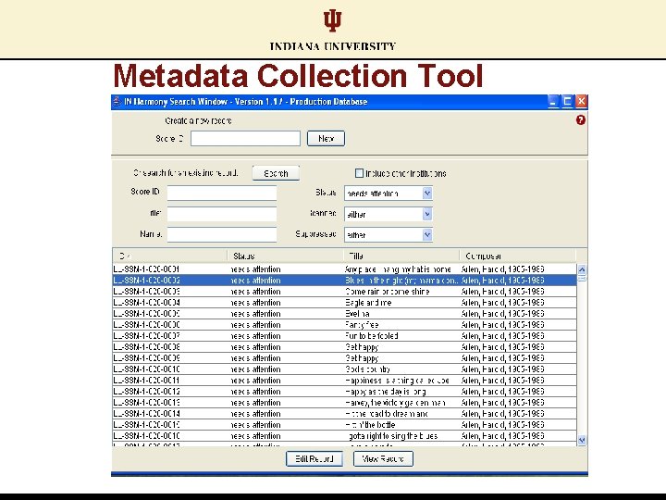Sort by the Title column header

(x=401, y=256)
